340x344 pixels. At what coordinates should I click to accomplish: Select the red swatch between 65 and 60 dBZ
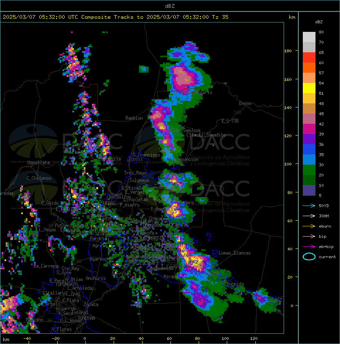tap(309, 57)
